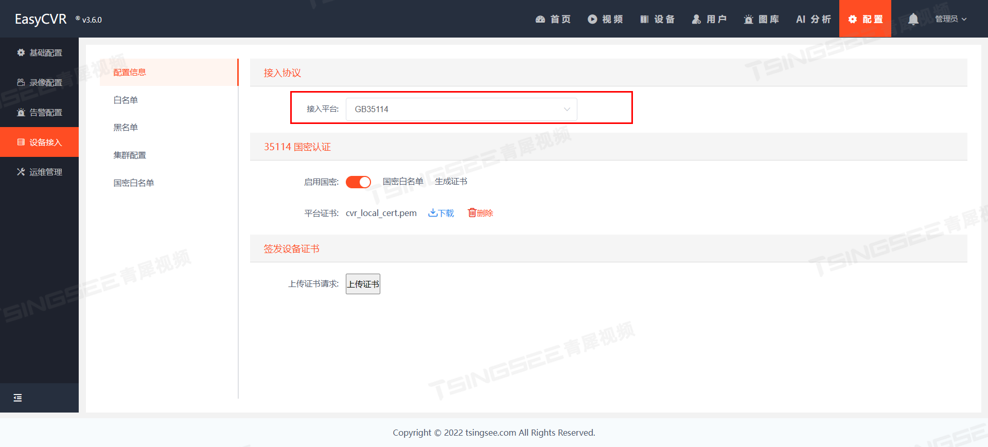Select the 配置信息 tab
This screenshot has height=447, width=988.
pyautogui.click(x=169, y=72)
